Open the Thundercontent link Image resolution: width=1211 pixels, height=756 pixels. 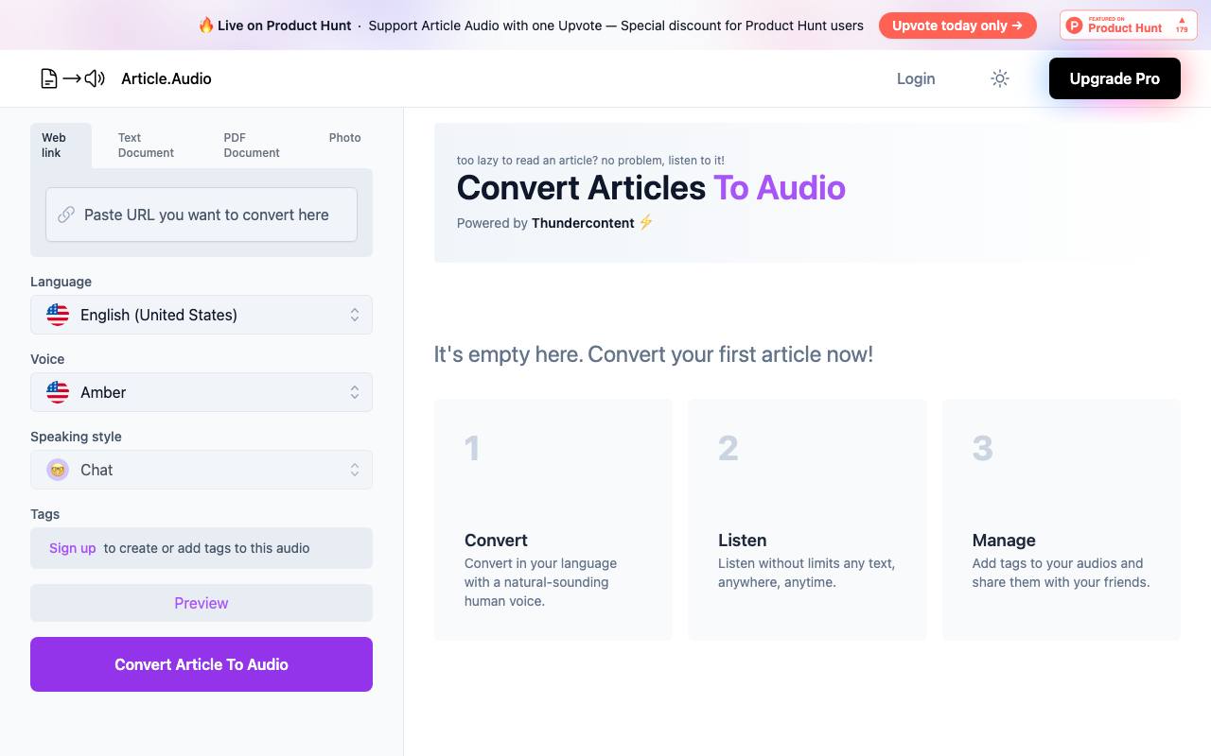[583, 223]
